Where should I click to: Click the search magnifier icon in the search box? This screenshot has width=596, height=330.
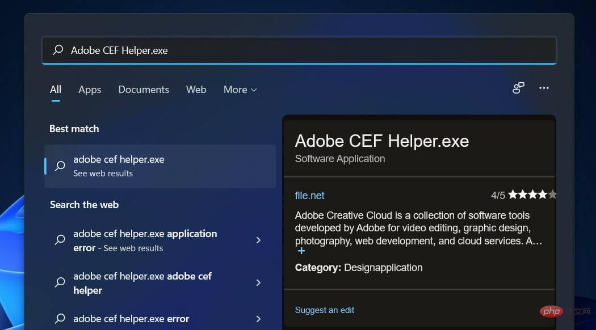tap(57, 50)
